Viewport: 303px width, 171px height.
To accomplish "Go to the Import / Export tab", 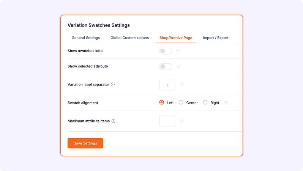I will [x=215, y=38].
